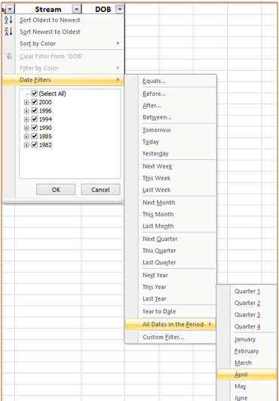Click the Sort Newest to Oldest Z-A icon
The height and width of the screenshot is (401, 279).
[x=8, y=32]
